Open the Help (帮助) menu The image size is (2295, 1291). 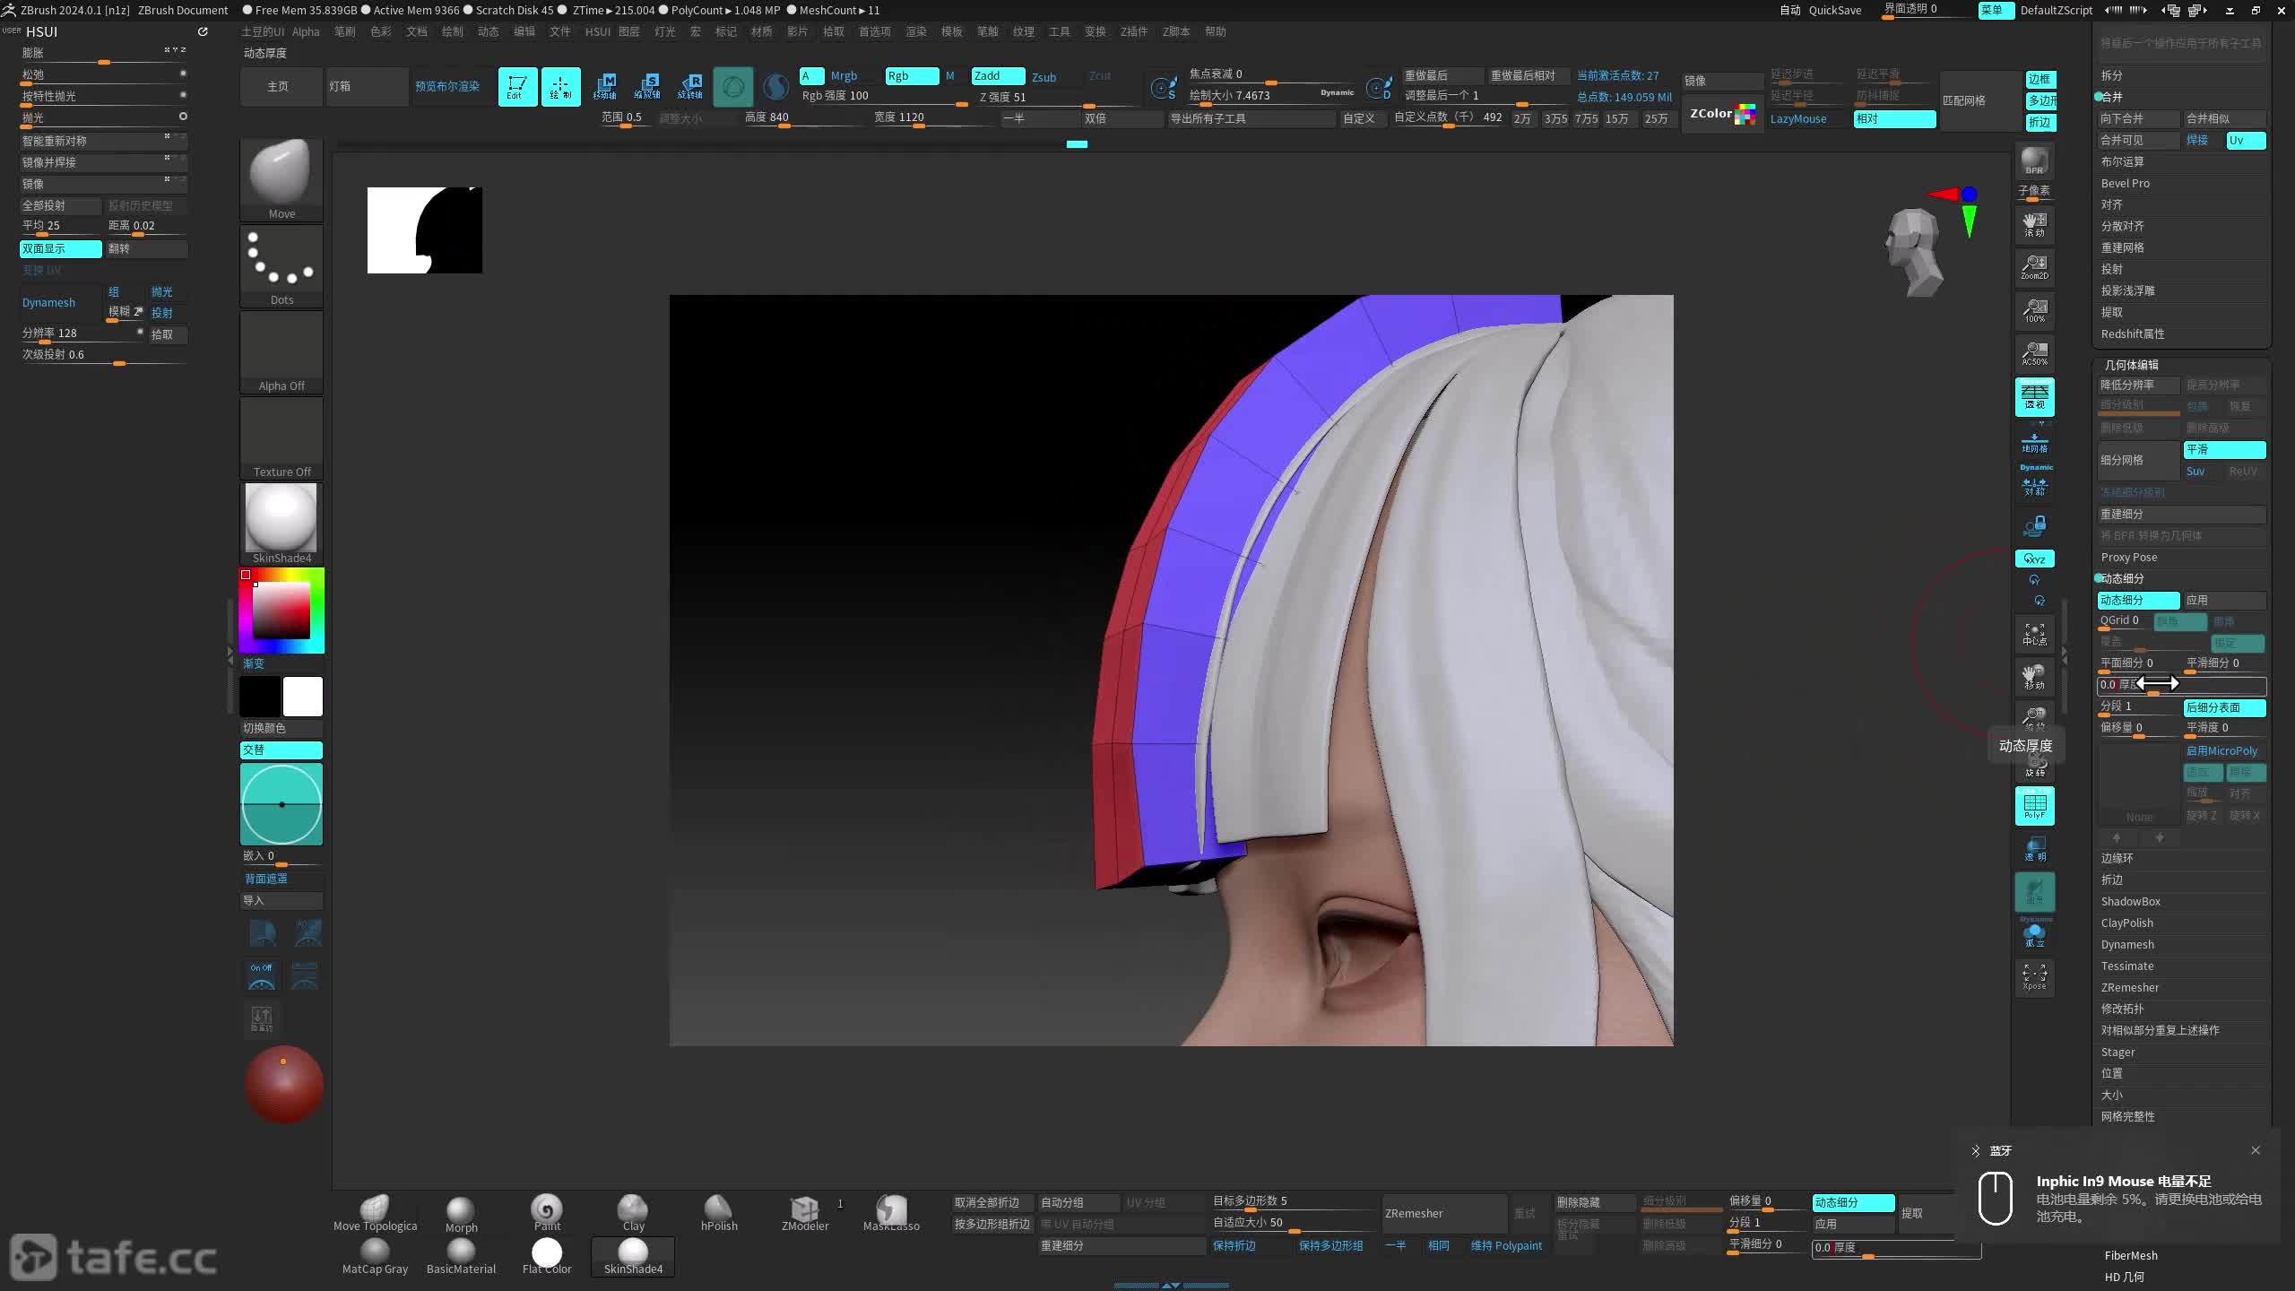point(1216,31)
